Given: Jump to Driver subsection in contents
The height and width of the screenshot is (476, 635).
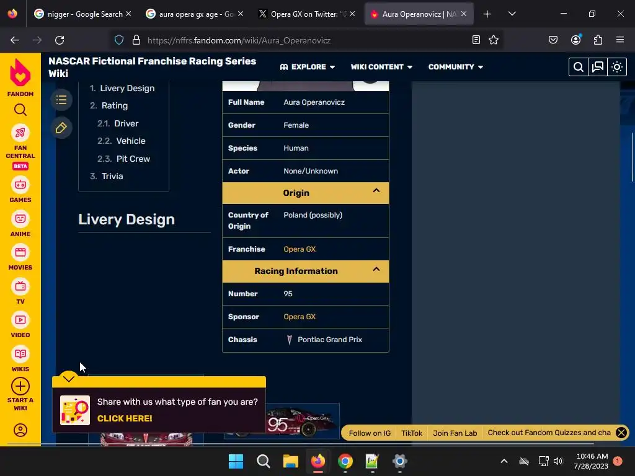Looking at the screenshot, I should click(x=126, y=123).
